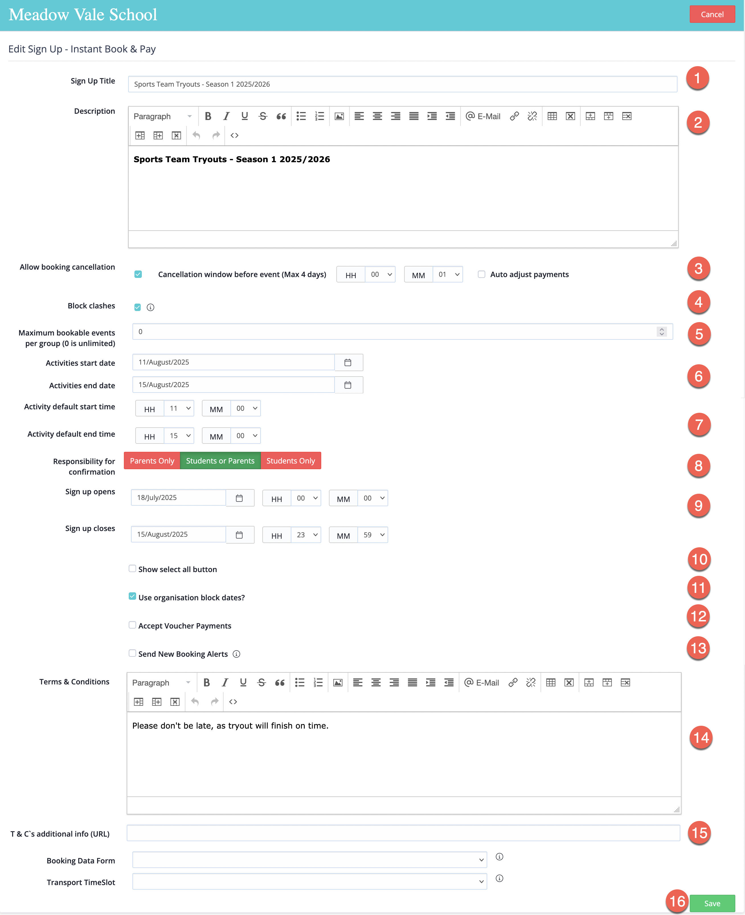745x915 pixels.
Task: Expand the Booking Data Form dropdown
Action: (310, 860)
